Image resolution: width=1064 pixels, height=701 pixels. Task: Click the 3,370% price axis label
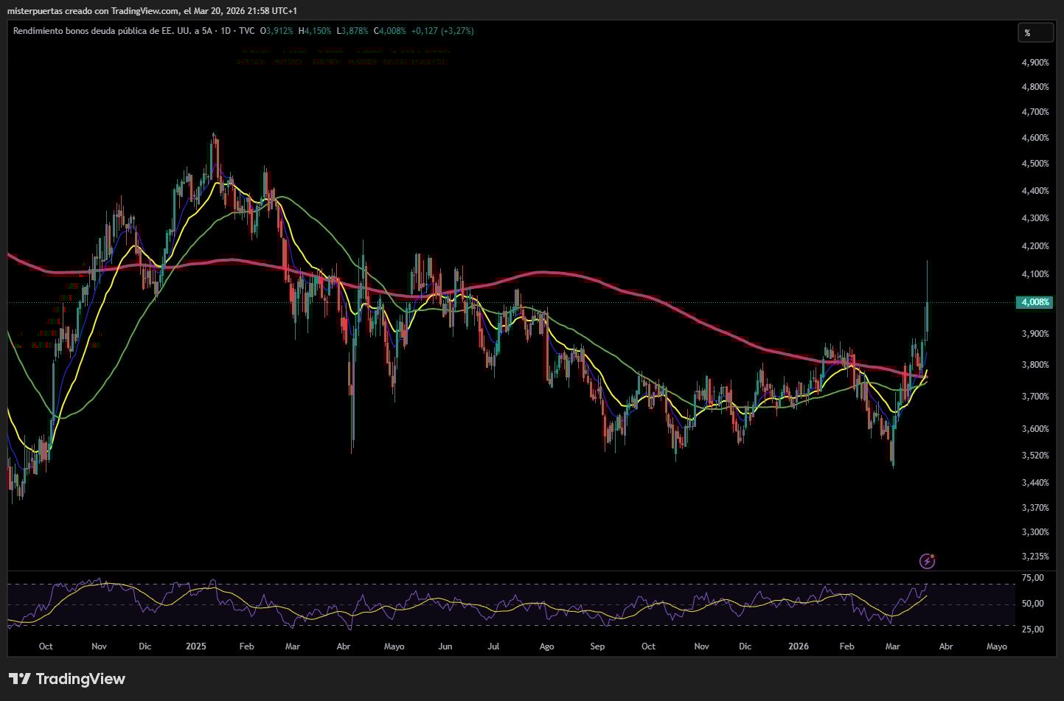pos(1035,508)
